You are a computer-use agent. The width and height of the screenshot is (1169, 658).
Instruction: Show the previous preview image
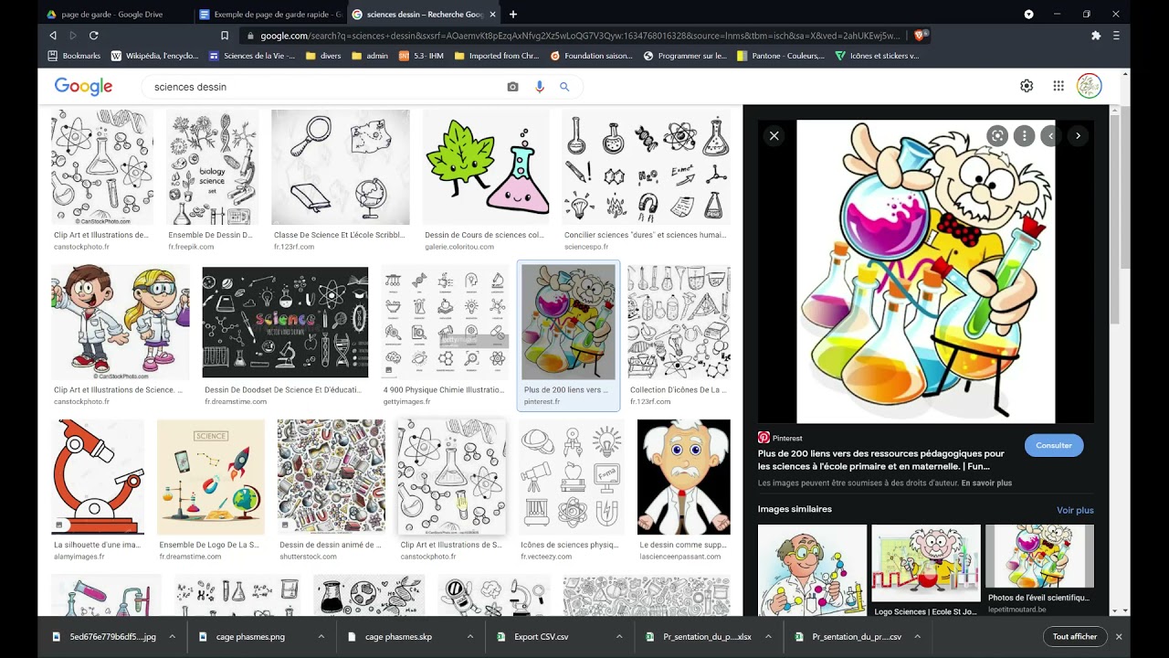coord(1051,136)
